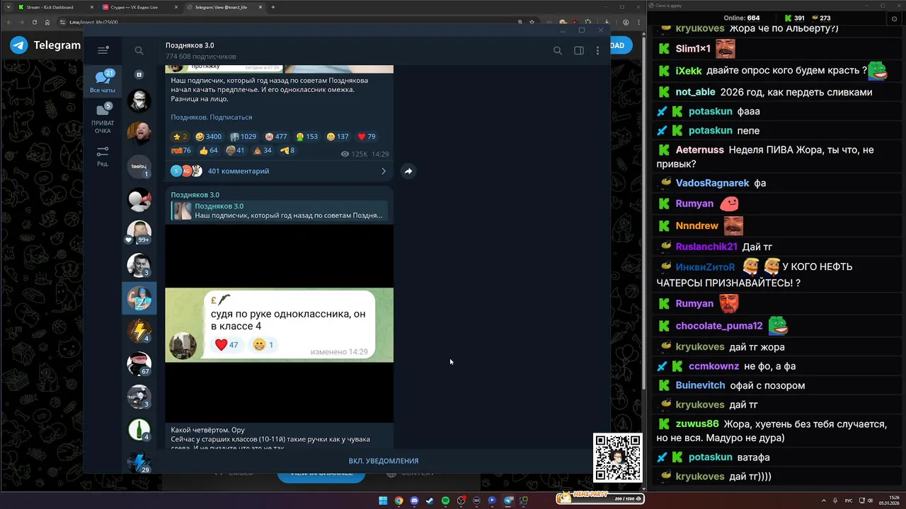Click the star reaction with count 2

tap(180, 136)
